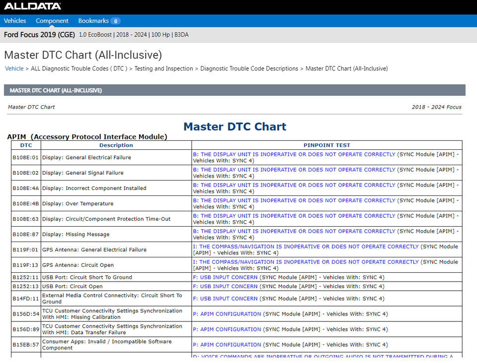Follow USB INPUT CONCERN link for B14FD:11
Viewport: 477px width, 363px height.
click(225, 299)
